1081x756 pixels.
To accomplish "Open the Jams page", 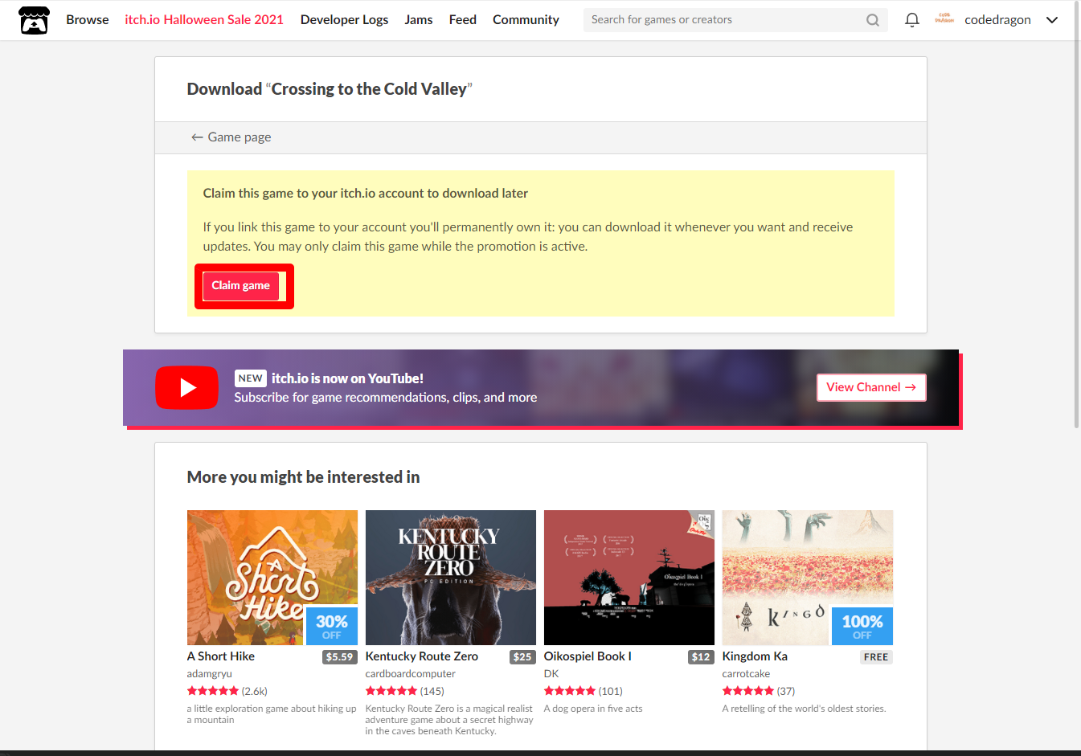I will click(419, 20).
